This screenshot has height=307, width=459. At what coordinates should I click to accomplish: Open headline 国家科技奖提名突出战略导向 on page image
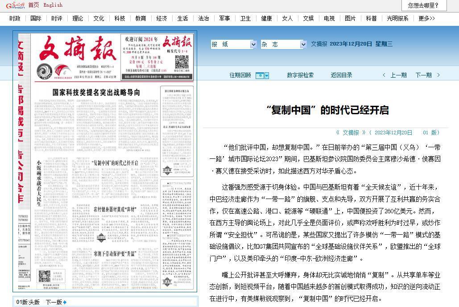point(96,92)
